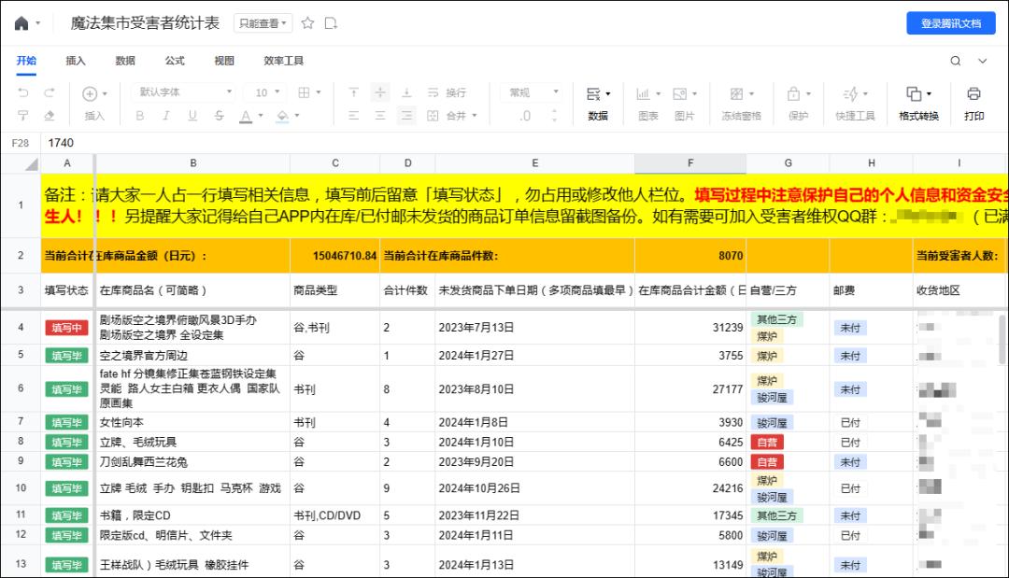The width and height of the screenshot is (1009, 578).
Task: Click the 数据 data toolbar button
Action: (598, 103)
